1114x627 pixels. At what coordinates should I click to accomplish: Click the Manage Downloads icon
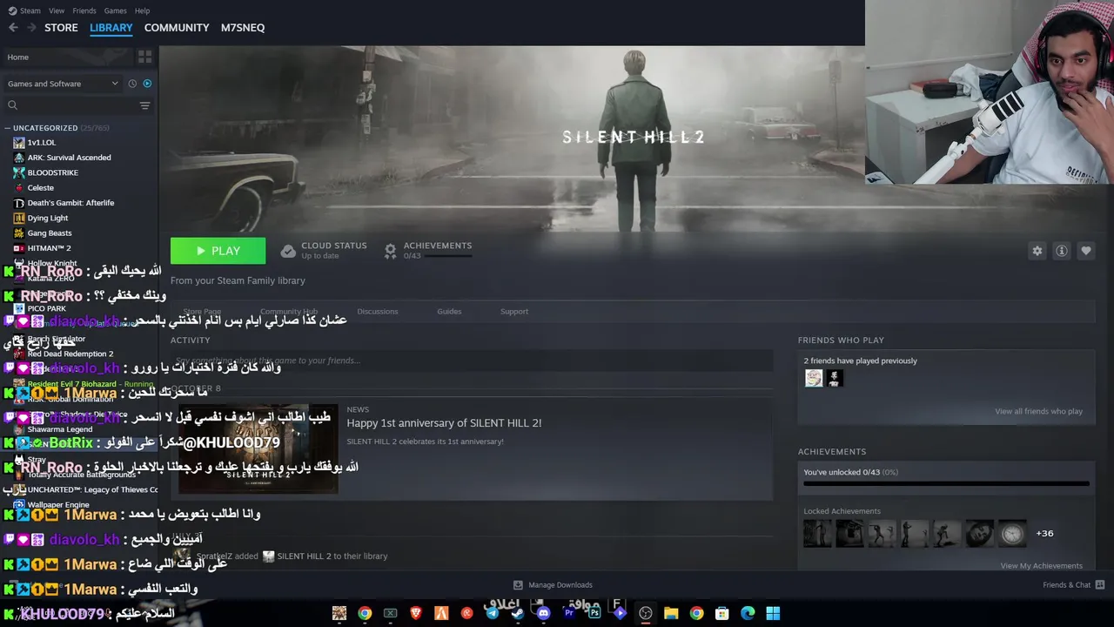[x=518, y=585]
